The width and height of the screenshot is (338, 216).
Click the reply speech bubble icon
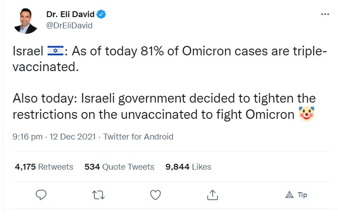[41, 195]
